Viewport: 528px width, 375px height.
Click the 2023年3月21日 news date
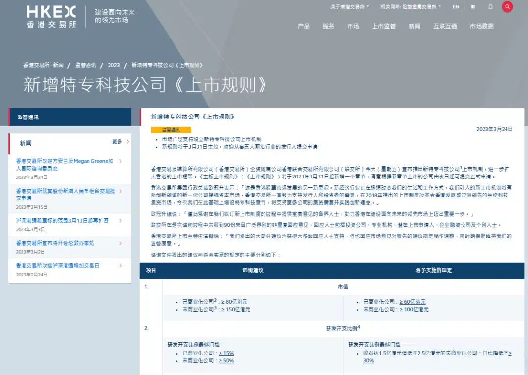(x=32, y=177)
